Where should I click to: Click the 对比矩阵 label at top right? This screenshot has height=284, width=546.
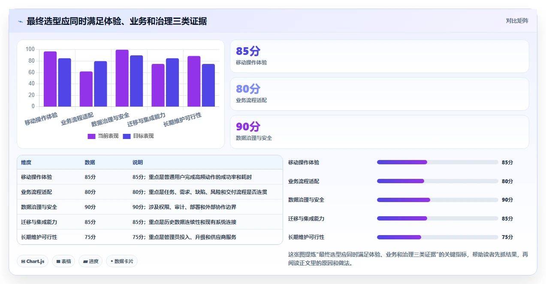coord(517,21)
